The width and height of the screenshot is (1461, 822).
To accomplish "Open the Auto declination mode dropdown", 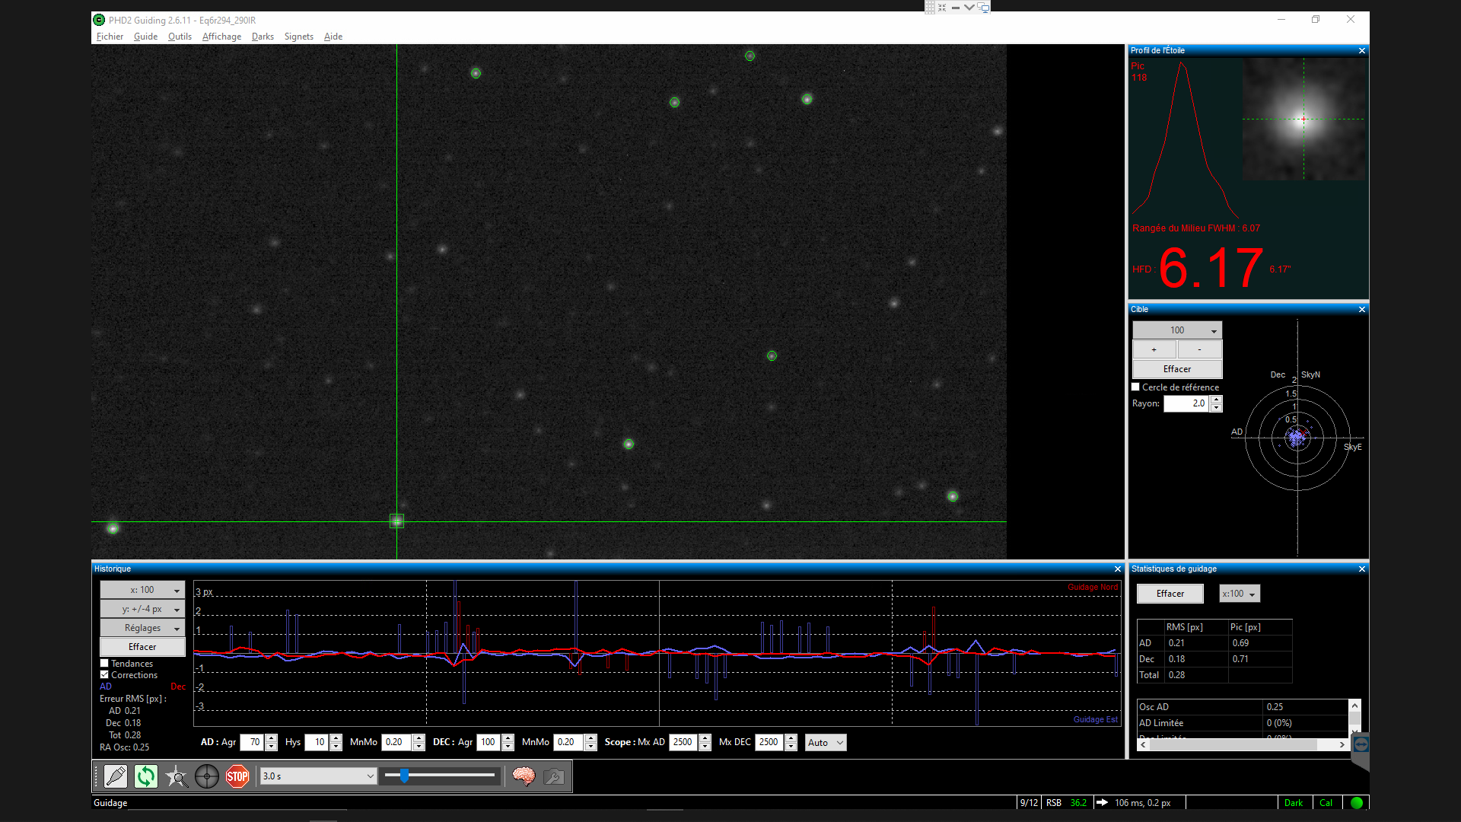I will click(x=826, y=743).
